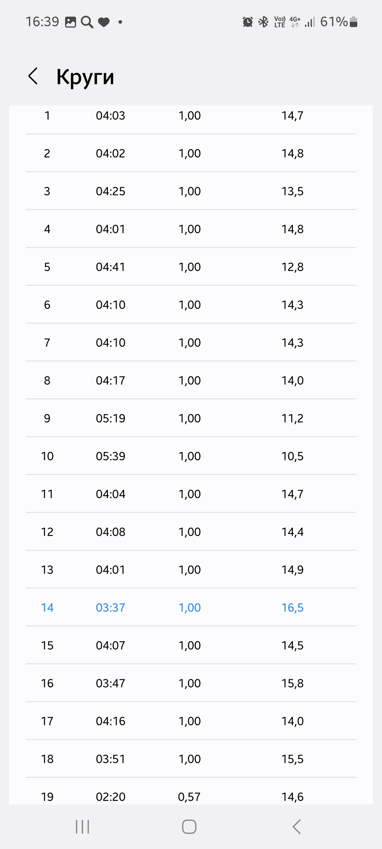This screenshot has width=382, height=849.
Task: Tap lap 5 time 04:41
Action: [111, 267]
